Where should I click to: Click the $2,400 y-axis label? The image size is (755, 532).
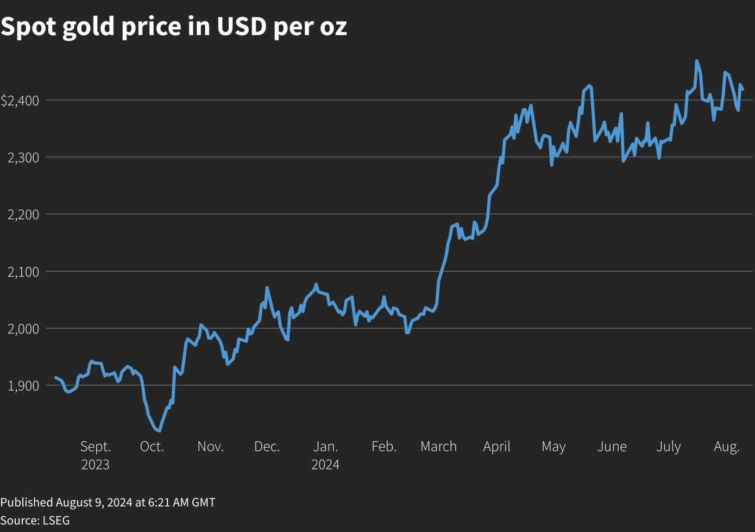point(20,101)
